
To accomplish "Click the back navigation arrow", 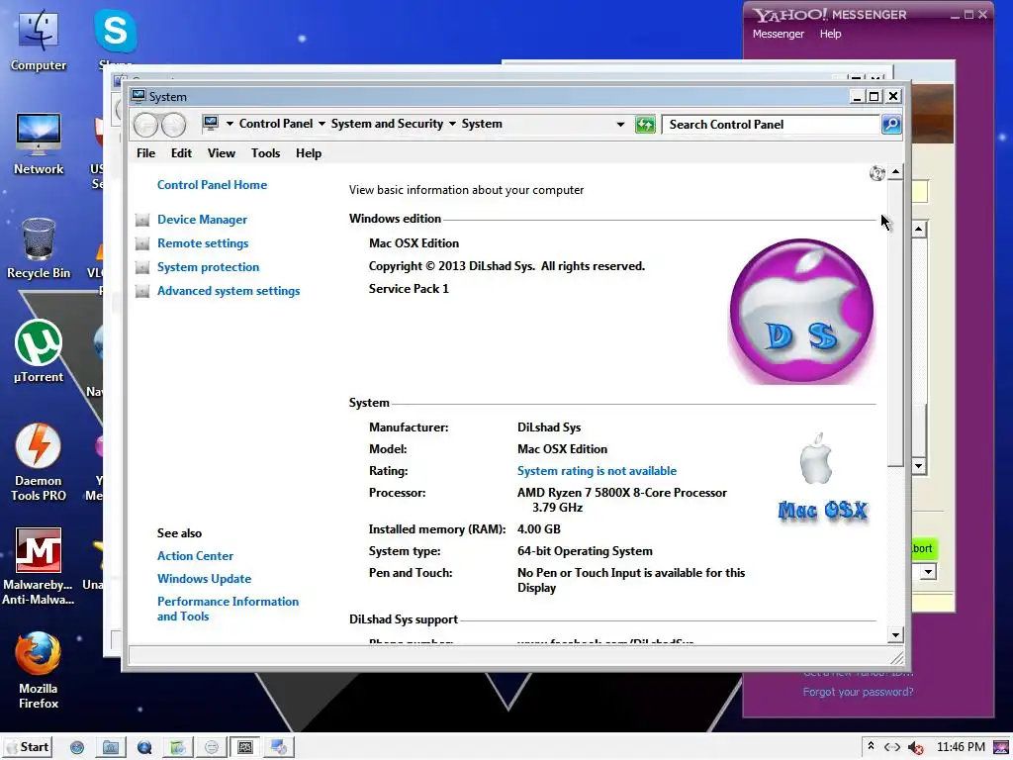I will [x=146, y=125].
